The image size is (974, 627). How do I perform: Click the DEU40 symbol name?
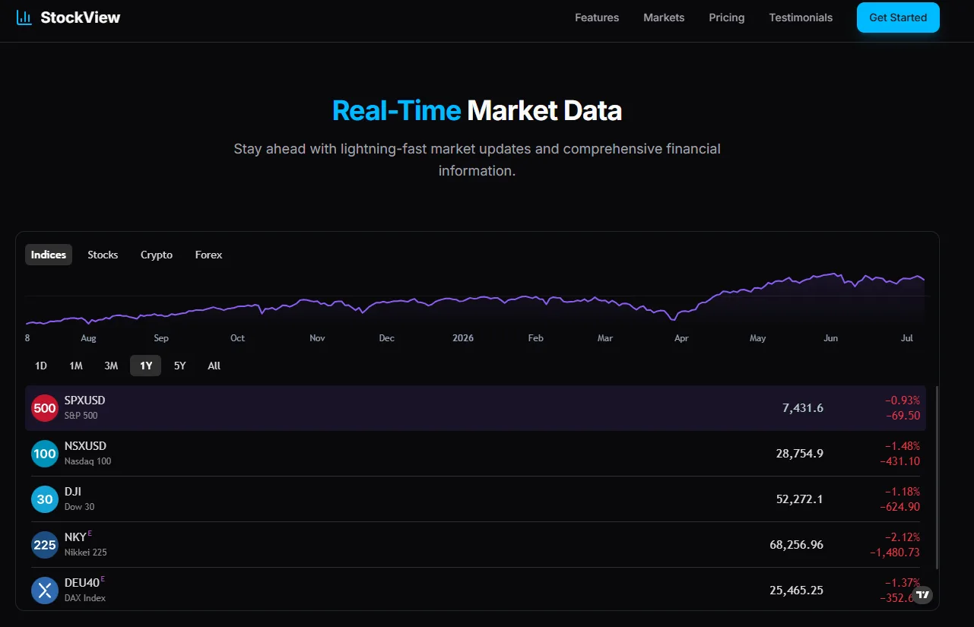point(82,583)
